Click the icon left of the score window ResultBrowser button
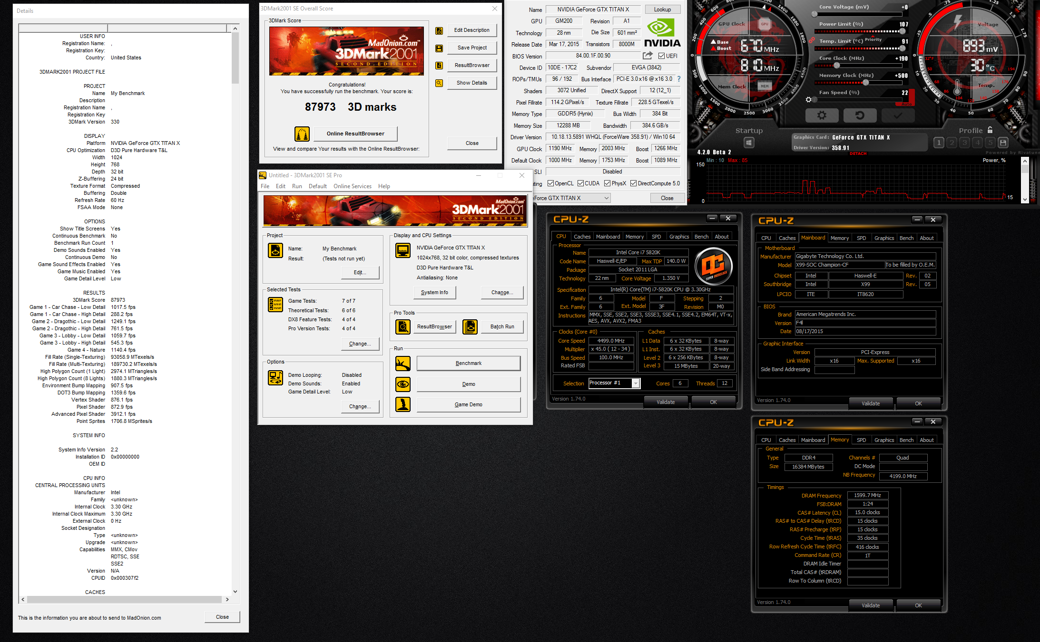1040x642 pixels. 439,66
